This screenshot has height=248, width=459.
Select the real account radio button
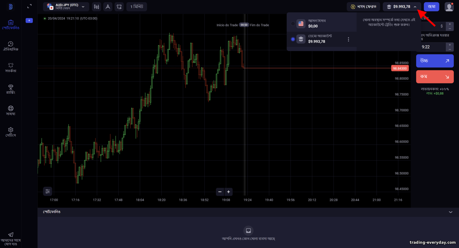293,24
